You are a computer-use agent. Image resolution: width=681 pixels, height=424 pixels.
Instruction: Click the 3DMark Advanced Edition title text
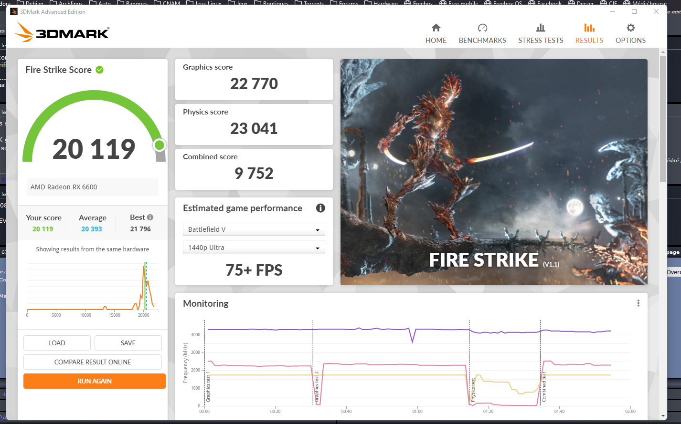[x=53, y=12]
